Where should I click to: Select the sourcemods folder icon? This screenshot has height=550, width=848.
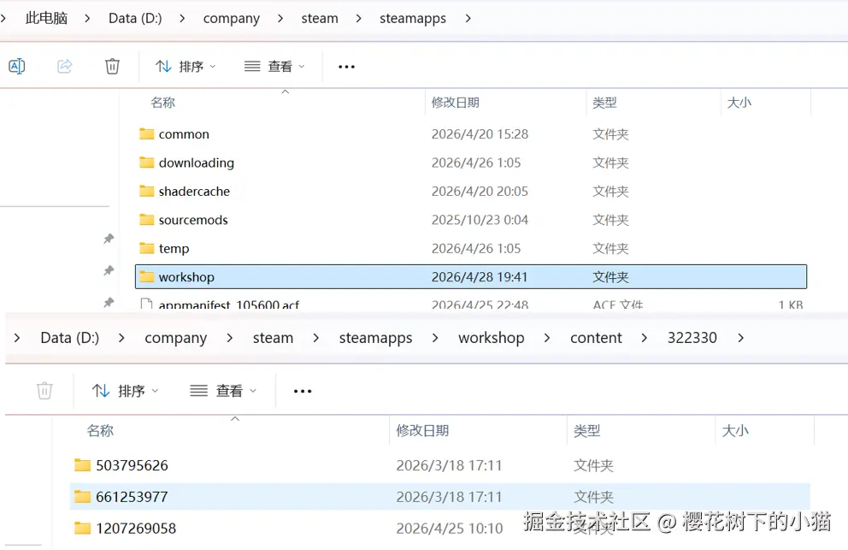[x=146, y=220]
